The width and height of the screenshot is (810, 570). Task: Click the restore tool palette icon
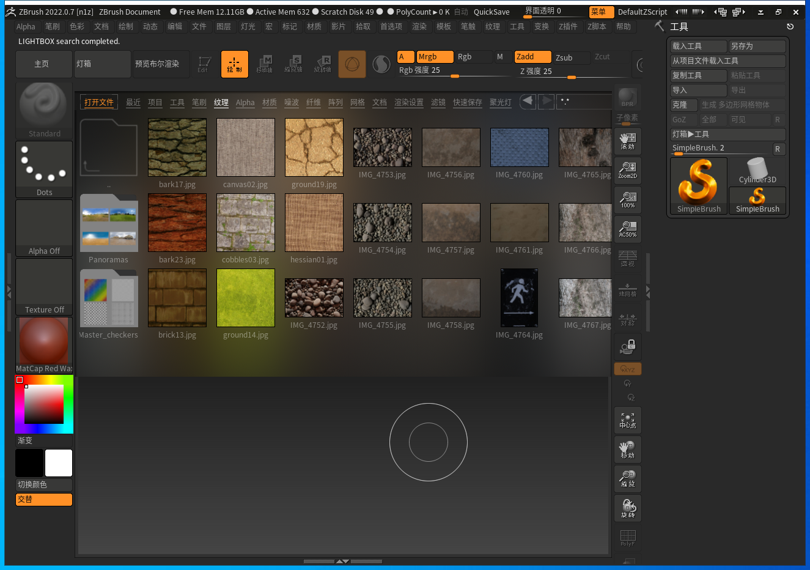(790, 26)
